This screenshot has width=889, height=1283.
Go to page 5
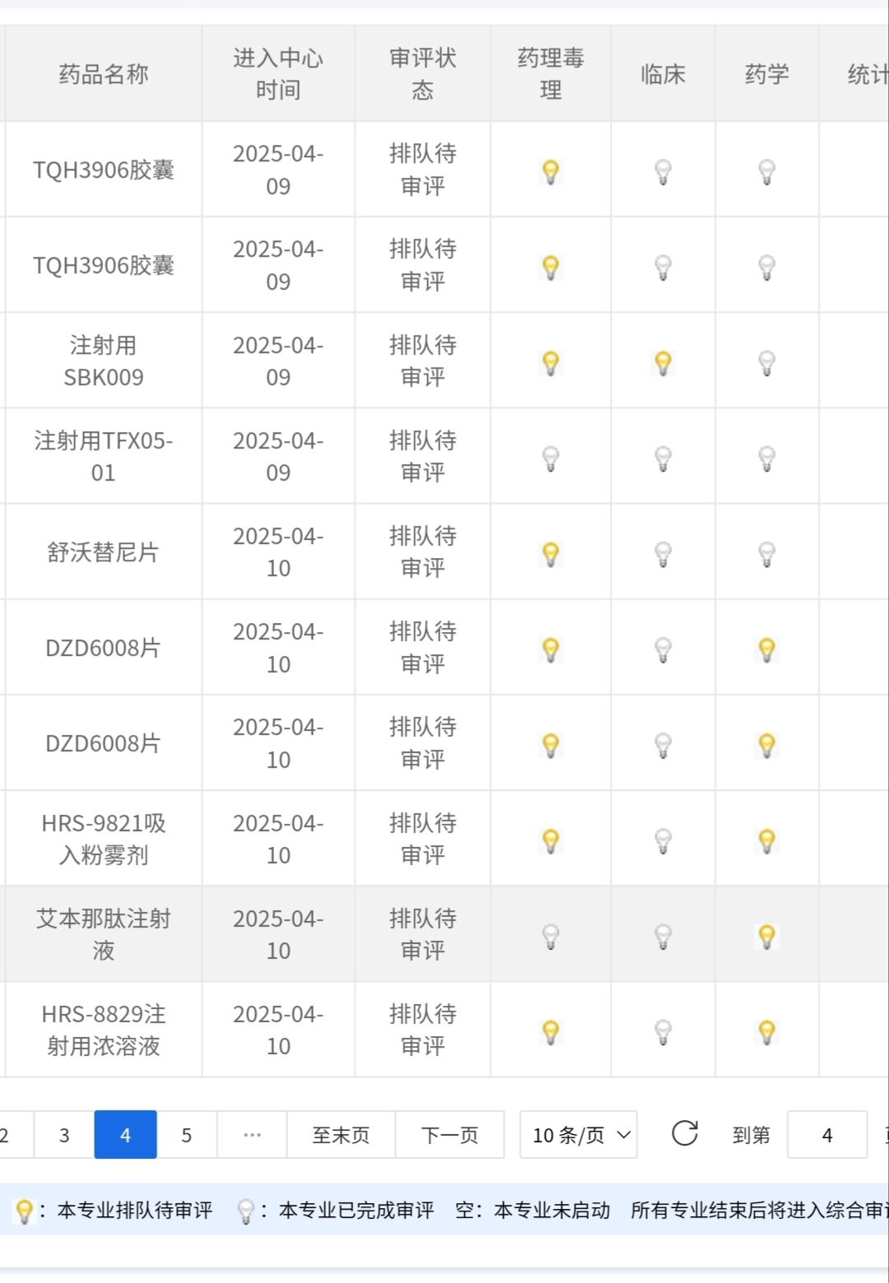pyautogui.click(x=187, y=1135)
